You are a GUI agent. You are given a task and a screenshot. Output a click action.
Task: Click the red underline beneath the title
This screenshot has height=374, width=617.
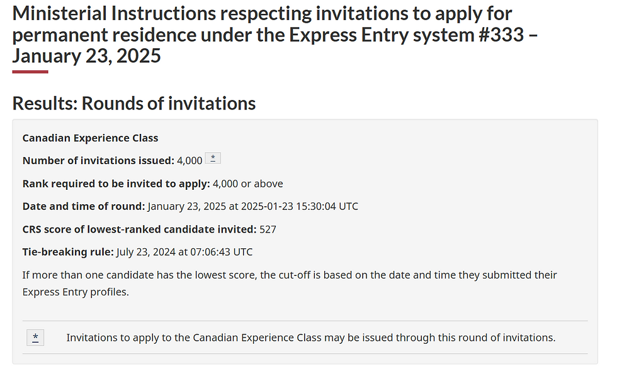point(30,72)
